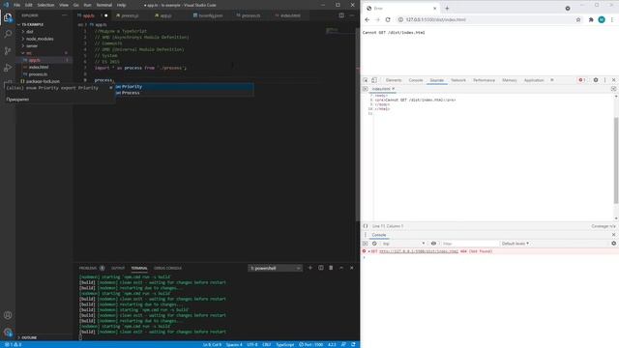This screenshot has width=619, height=348.
Task: Toggle the DevTools debugger sidebar
Action: click(x=613, y=89)
